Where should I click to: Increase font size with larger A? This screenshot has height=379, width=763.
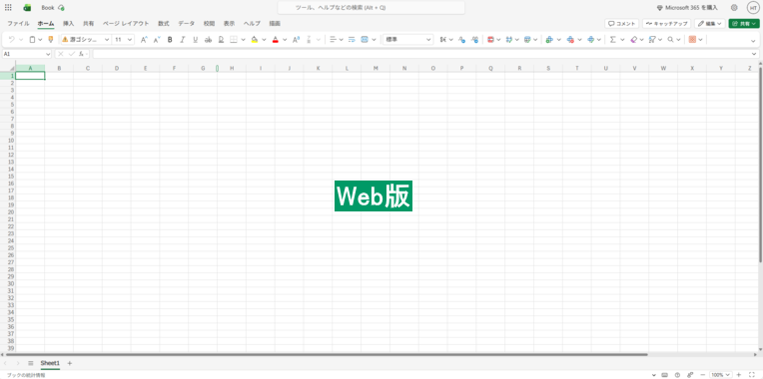click(x=144, y=40)
